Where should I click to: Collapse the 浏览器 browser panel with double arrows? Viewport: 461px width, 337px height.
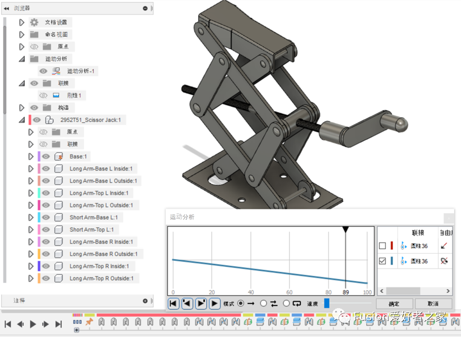(x=6, y=9)
